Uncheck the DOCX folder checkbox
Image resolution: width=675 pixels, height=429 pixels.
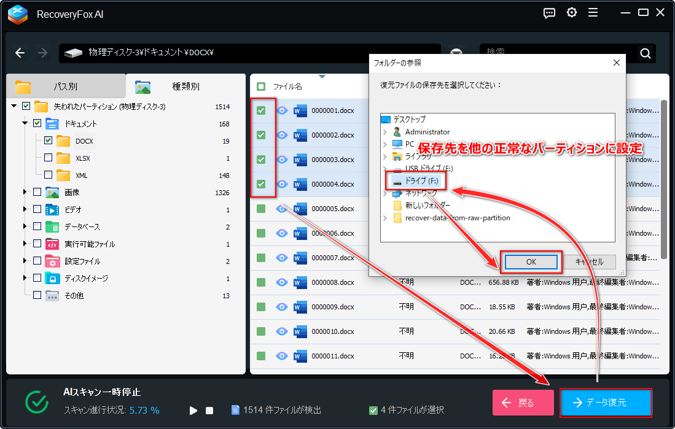(x=48, y=141)
